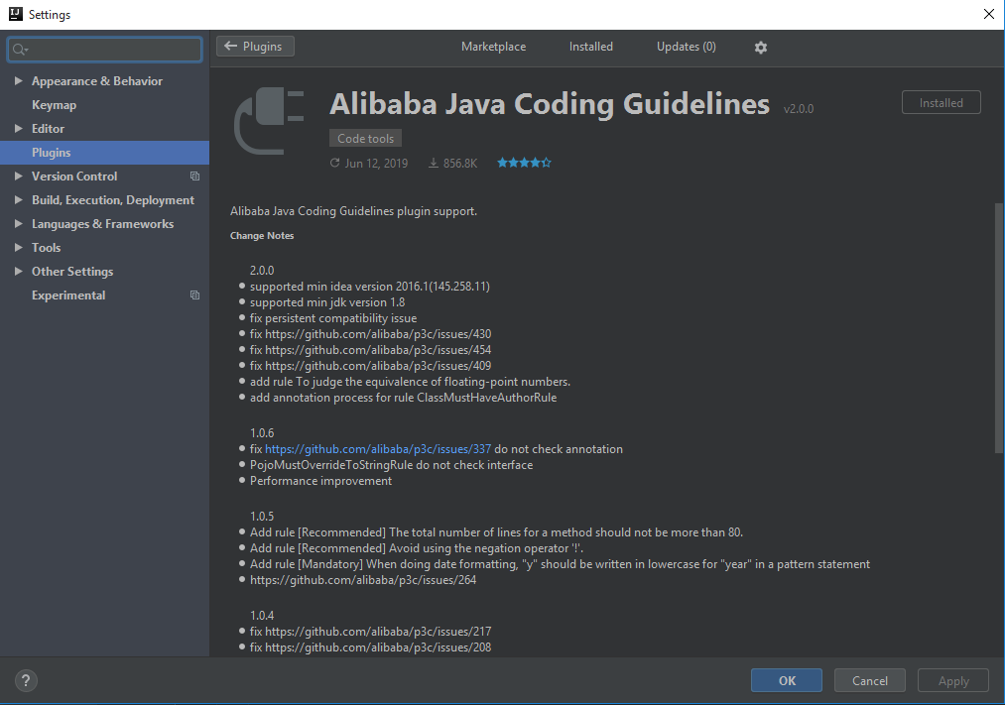
Task: Expand the Appearance & Behavior section
Action: click(x=20, y=80)
